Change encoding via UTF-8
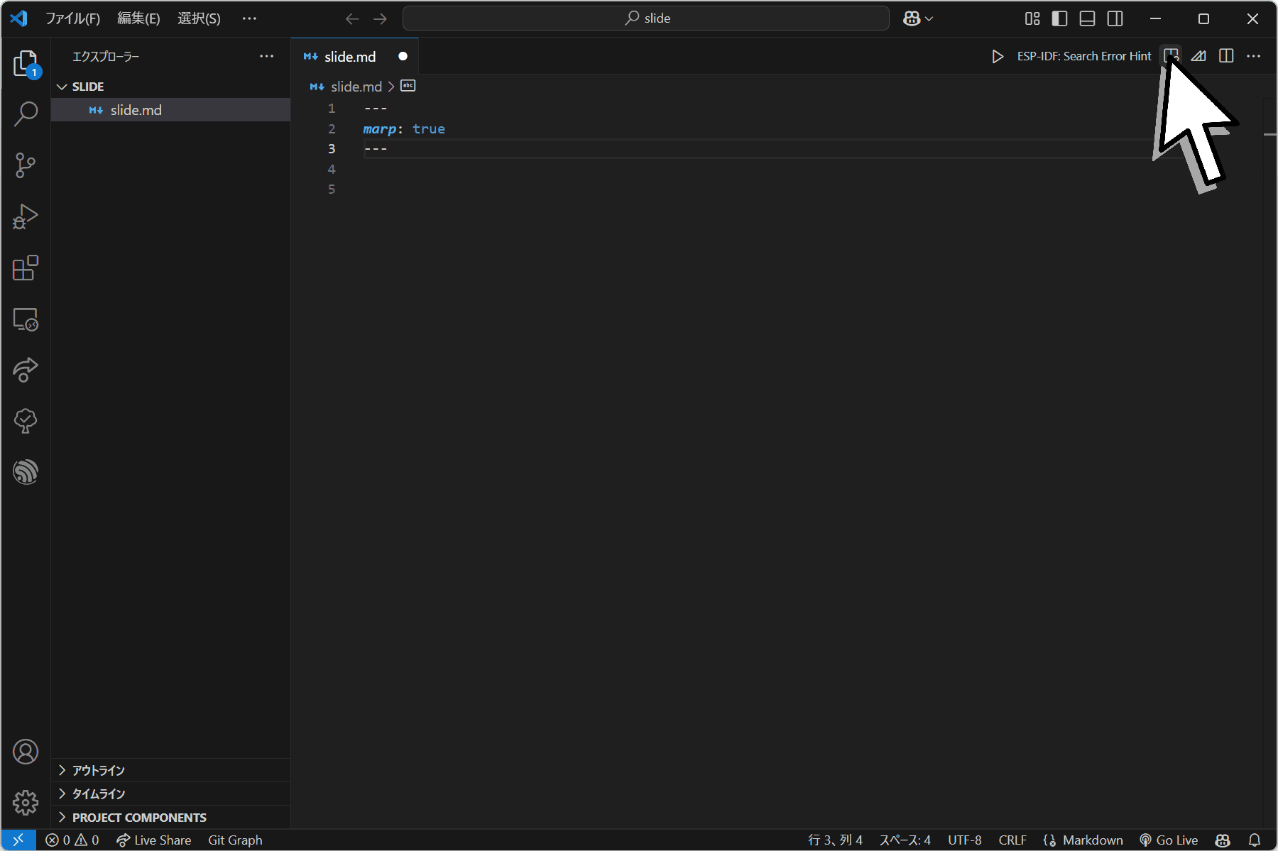 pyautogui.click(x=965, y=840)
